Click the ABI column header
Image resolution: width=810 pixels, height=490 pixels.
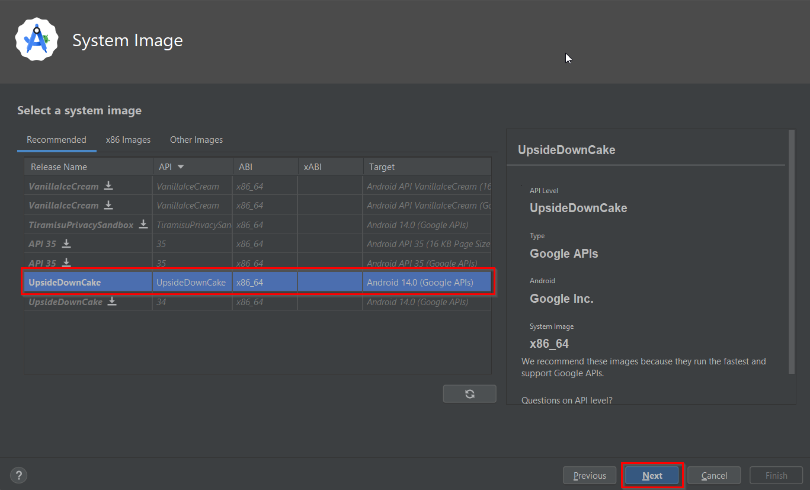[x=265, y=167]
